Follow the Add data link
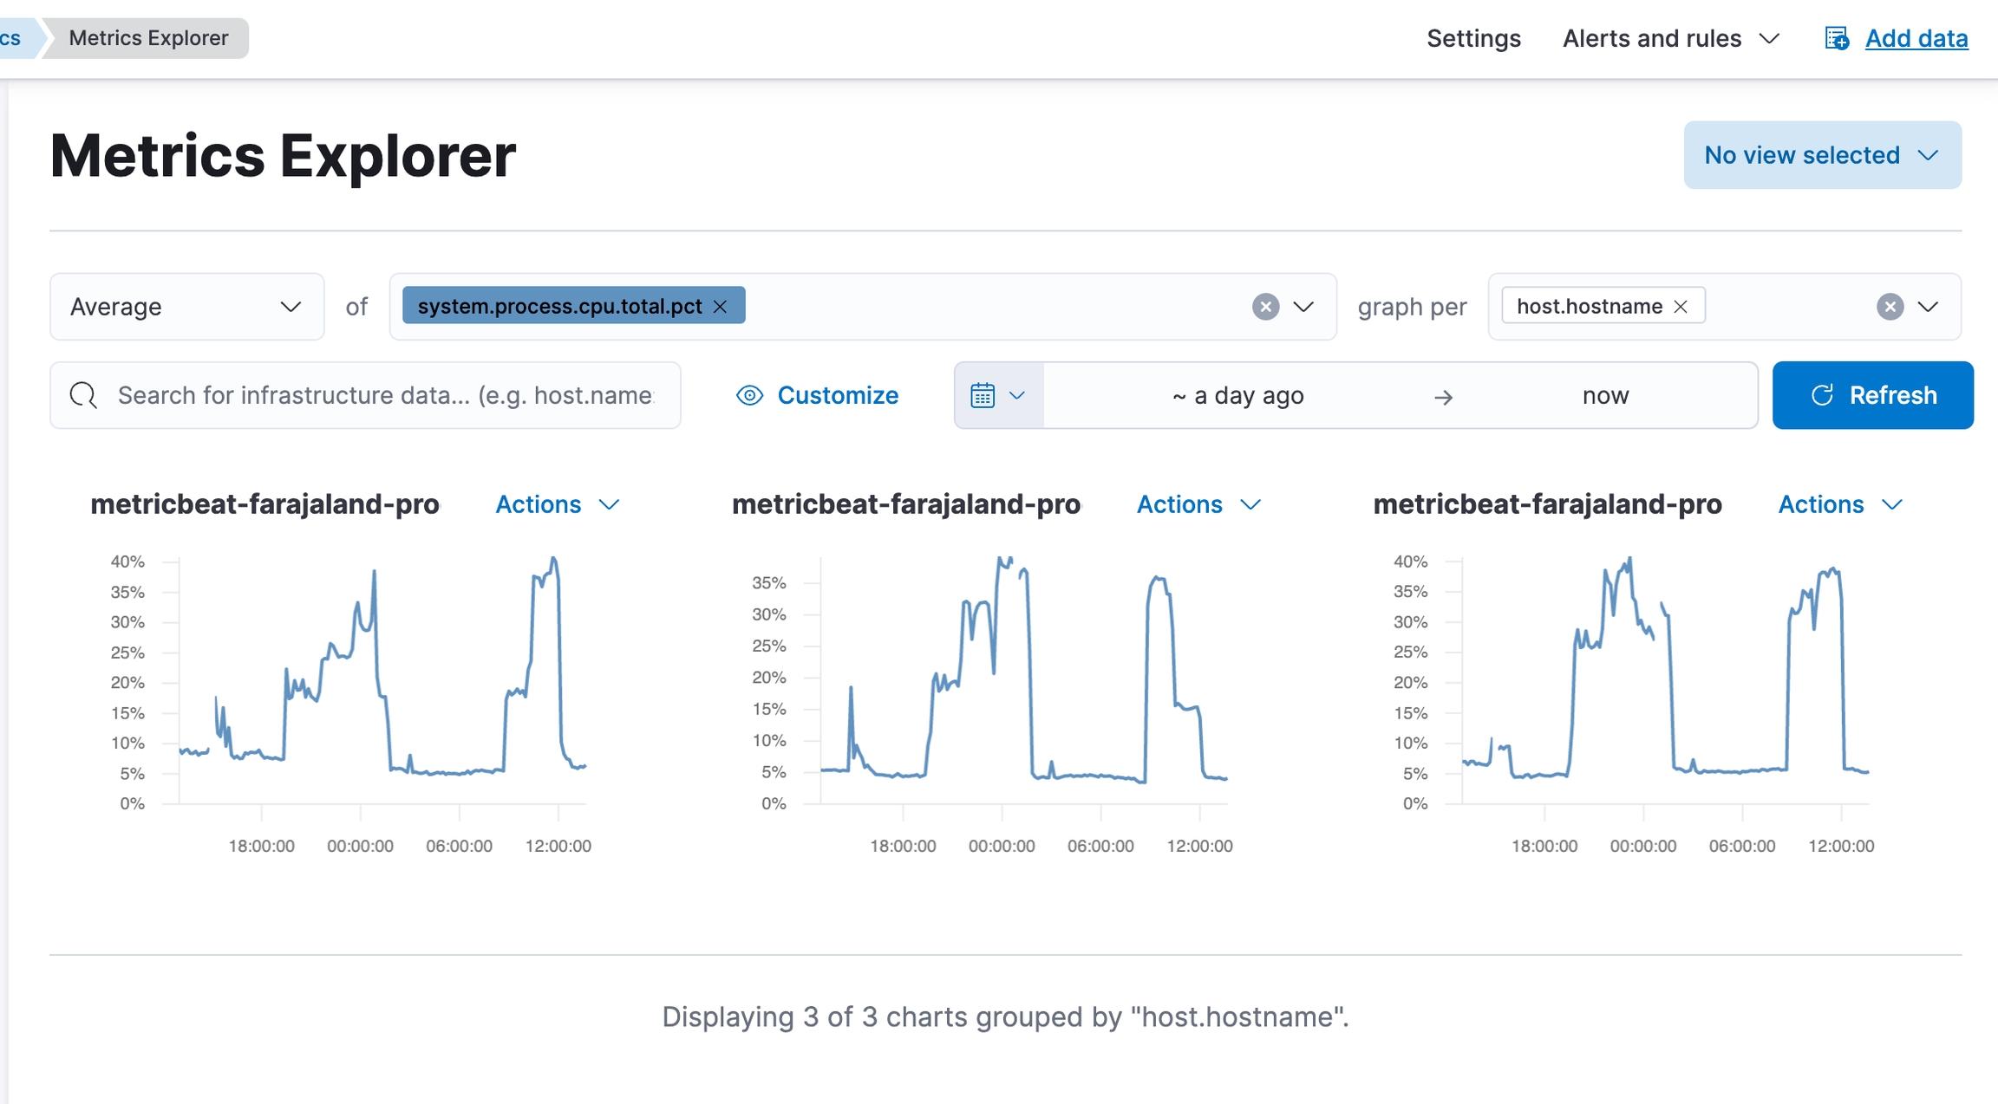 pyautogui.click(x=1916, y=38)
